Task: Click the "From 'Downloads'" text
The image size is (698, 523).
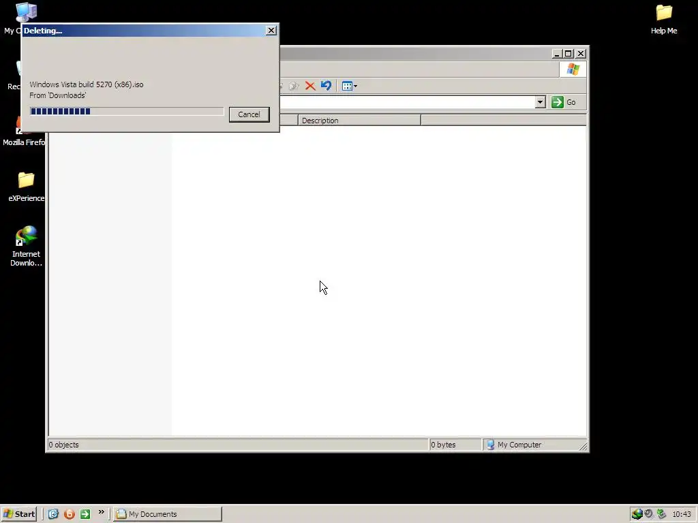Action: 58,95
